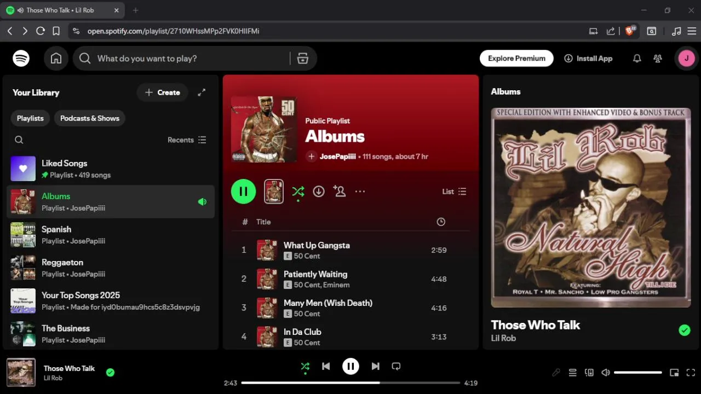
Task: Open the Browse icon in search bar
Action: pyautogui.click(x=303, y=59)
